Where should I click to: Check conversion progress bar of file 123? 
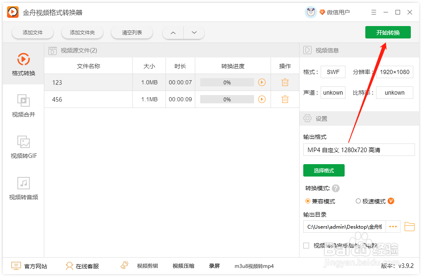coord(227,82)
